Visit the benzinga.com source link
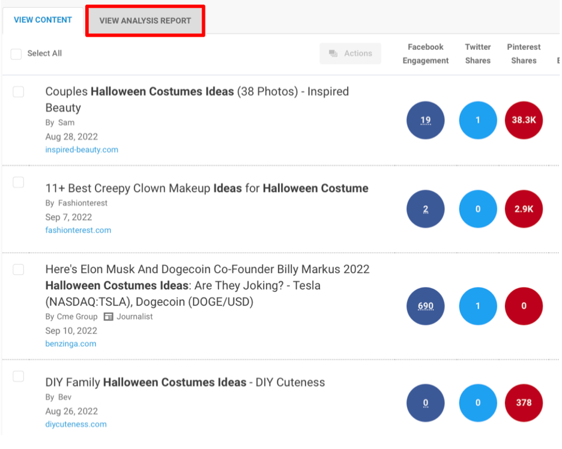Image resolution: width=562 pixels, height=449 pixels. click(x=71, y=344)
